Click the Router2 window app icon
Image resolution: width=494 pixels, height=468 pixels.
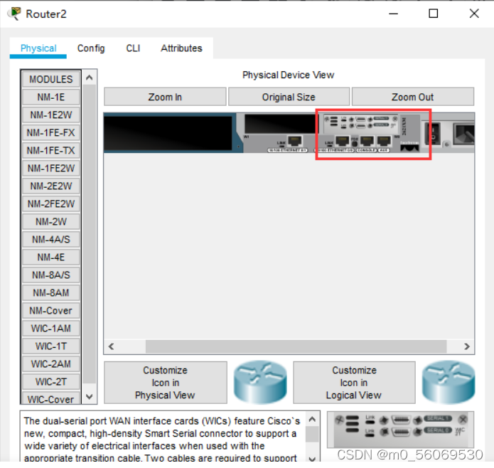(x=14, y=14)
